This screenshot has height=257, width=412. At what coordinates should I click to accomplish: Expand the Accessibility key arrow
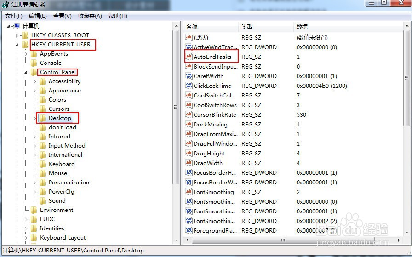tap(34, 81)
